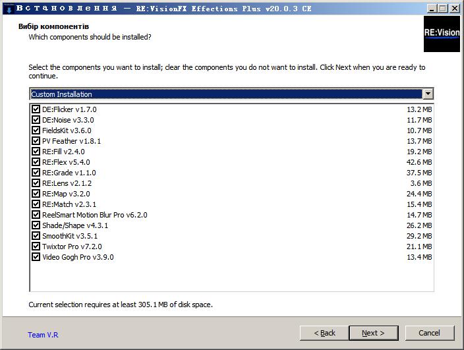Click the RE:Vision logo image
This screenshot has height=350, width=464.
[x=442, y=34]
